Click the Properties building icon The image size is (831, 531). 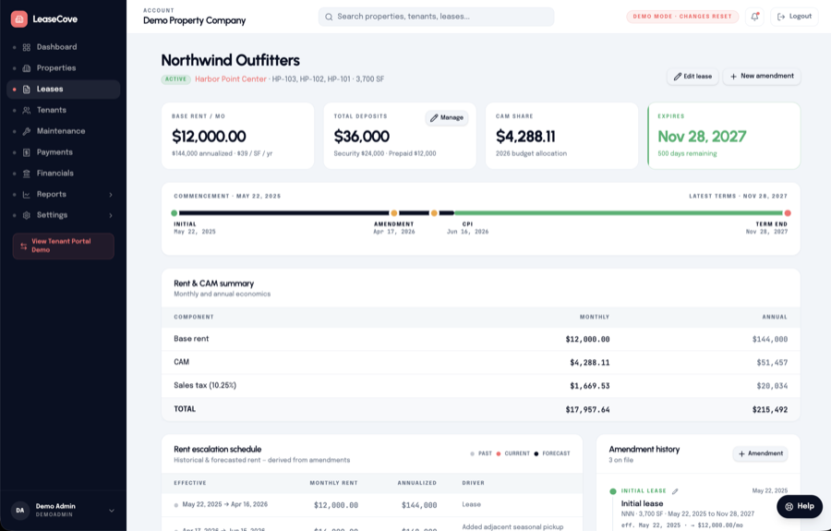[x=27, y=68]
